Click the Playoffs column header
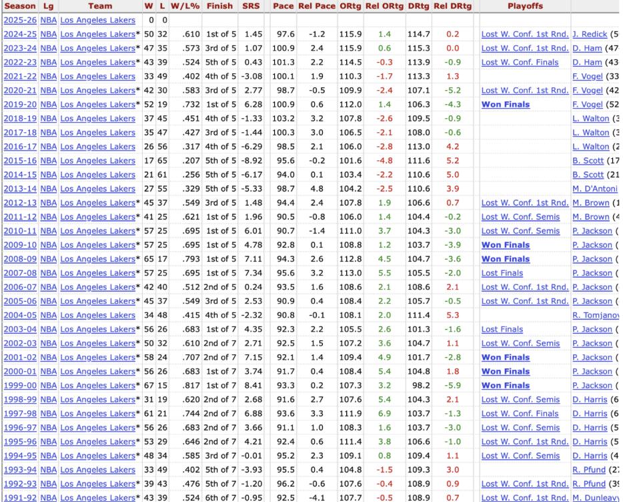 [524, 6]
